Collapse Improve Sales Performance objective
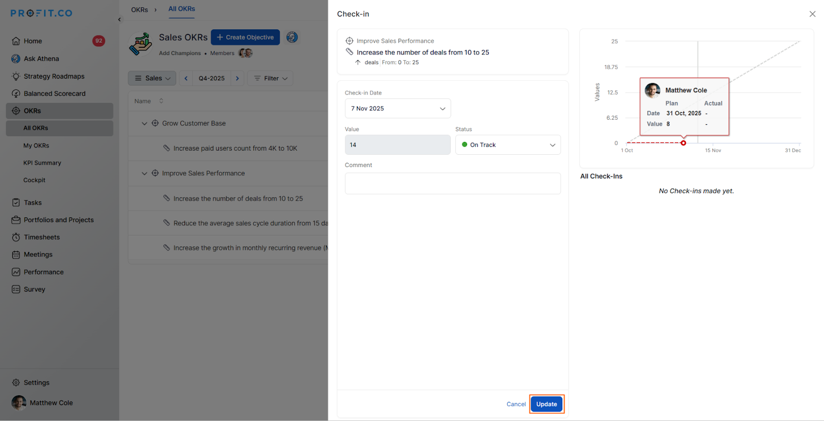The width and height of the screenshot is (824, 421). (144, 173)
